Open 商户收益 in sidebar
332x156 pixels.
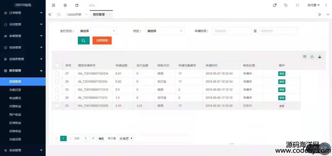(23, 114)
